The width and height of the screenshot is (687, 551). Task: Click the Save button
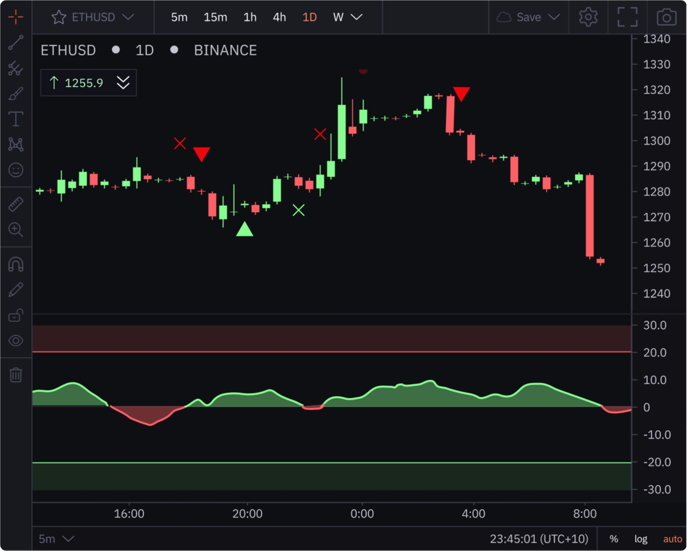[528, 17]
